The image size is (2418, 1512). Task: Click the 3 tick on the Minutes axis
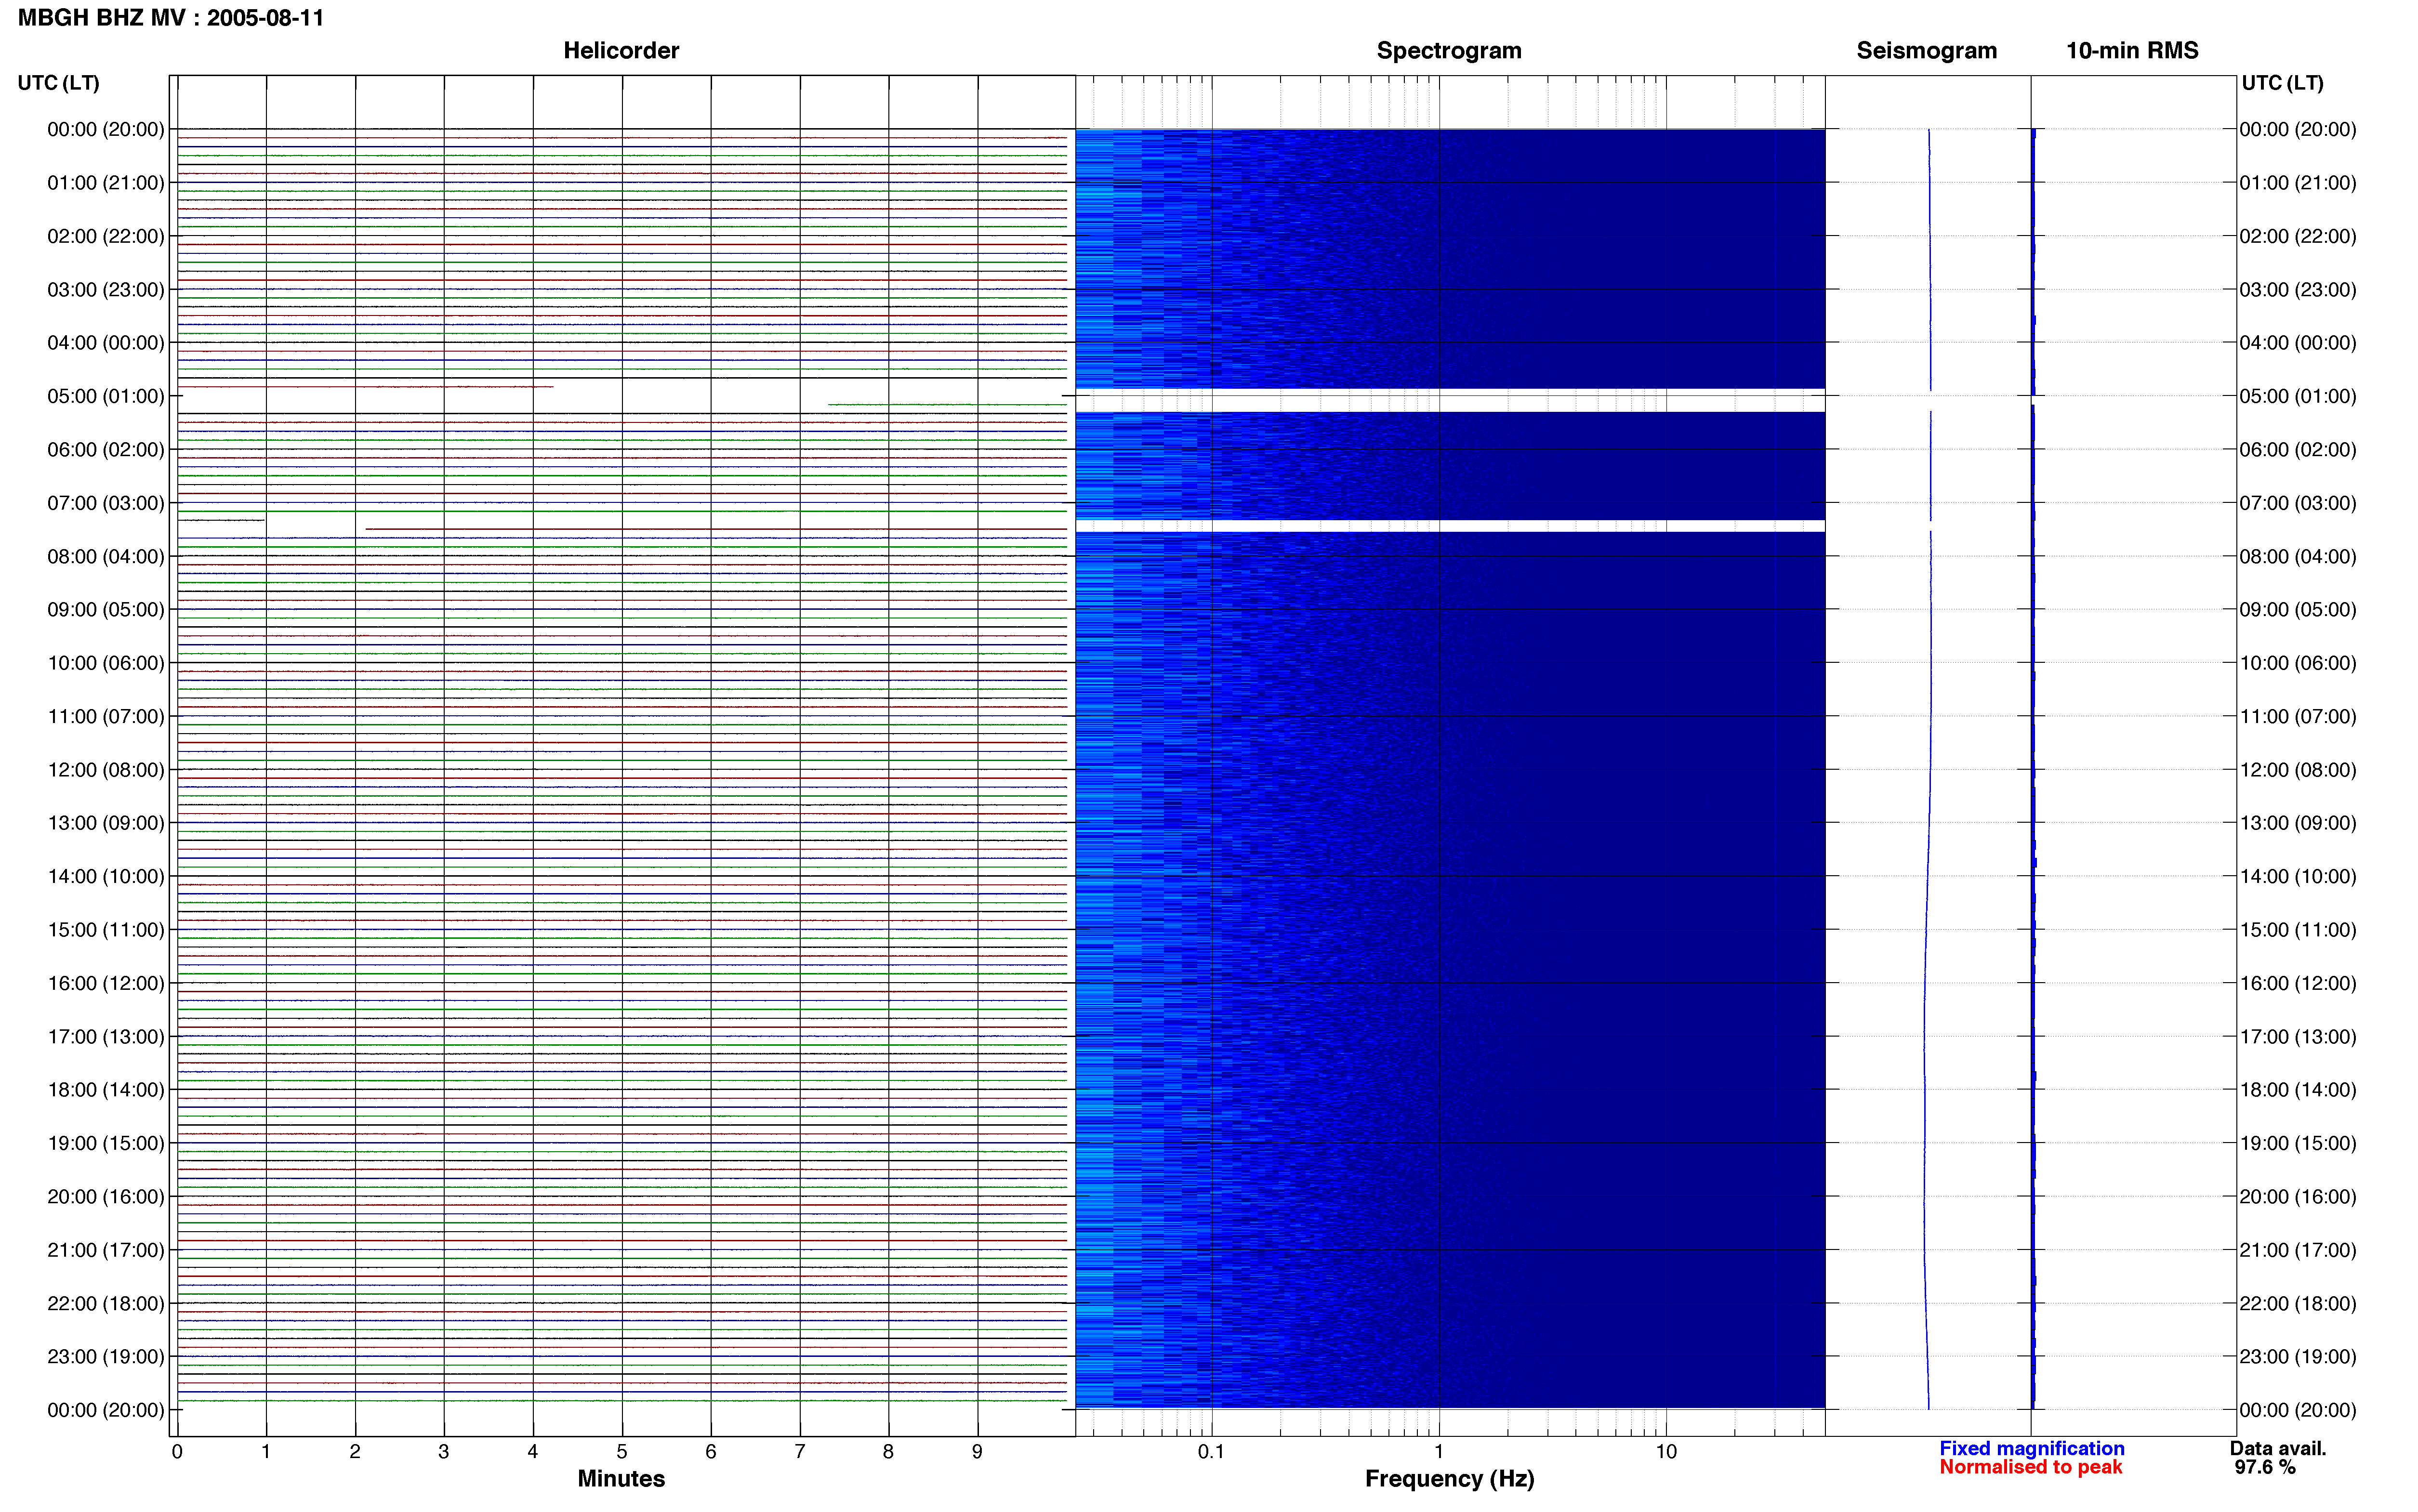444,1451
